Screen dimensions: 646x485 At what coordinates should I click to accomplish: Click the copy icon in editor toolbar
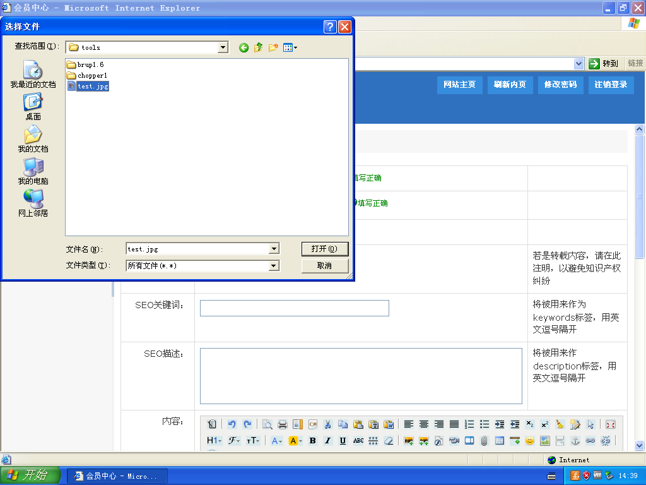click(343, 424)
